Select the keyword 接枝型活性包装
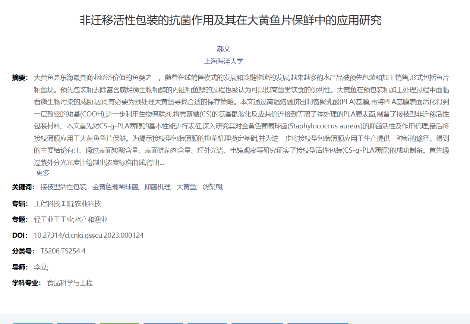Screen dimensions: 470x324 click(x=63, y=187)
